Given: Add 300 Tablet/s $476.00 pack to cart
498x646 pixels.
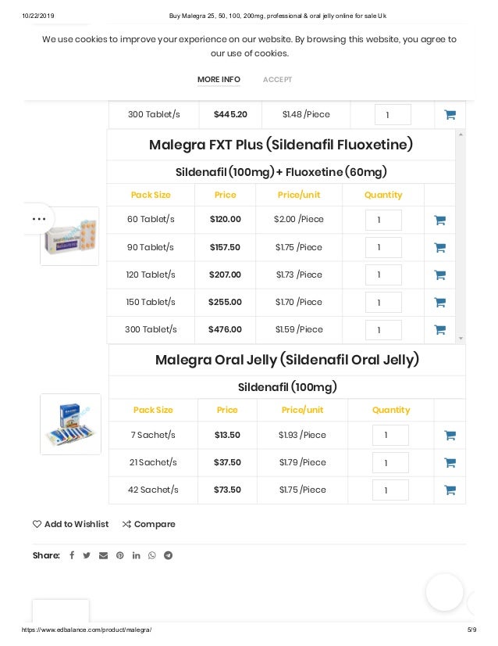Looking at the screenshot, I should click(439, 329).
